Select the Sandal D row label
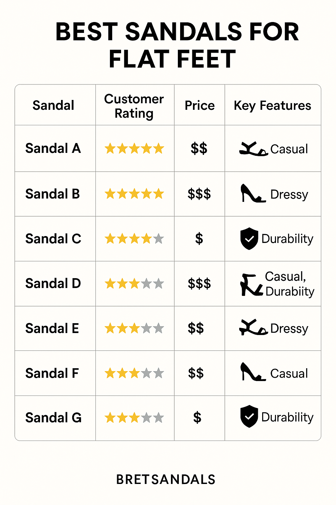The width and height of the screenshot is (336, 505). pyautogui.click(x=53, y=283)
